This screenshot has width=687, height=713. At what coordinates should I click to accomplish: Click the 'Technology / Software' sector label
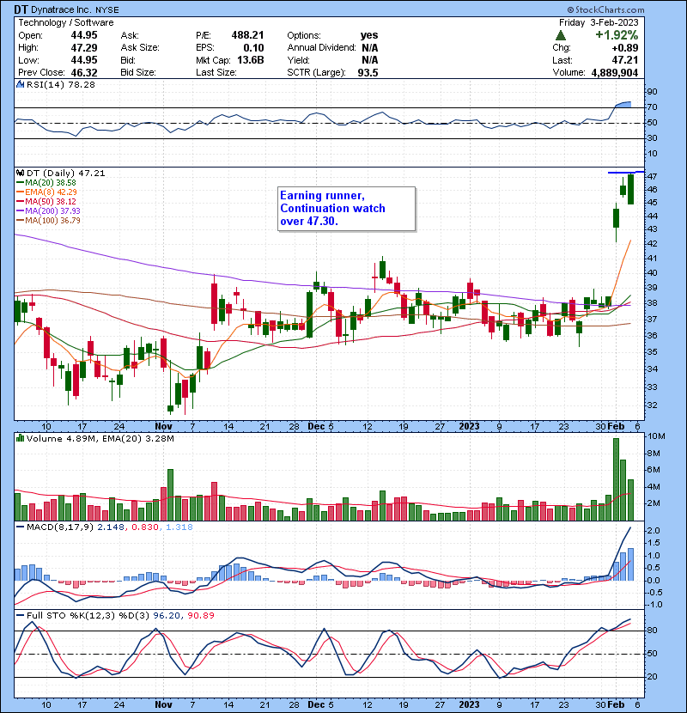coord(66,22)
